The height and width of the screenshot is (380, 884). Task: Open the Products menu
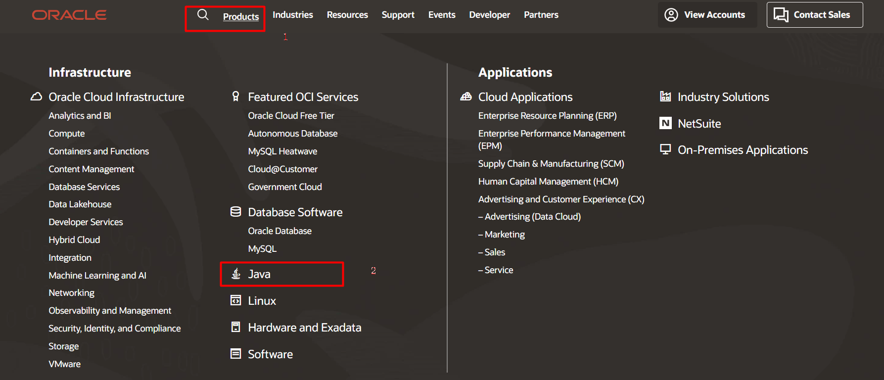click(241, 16)
